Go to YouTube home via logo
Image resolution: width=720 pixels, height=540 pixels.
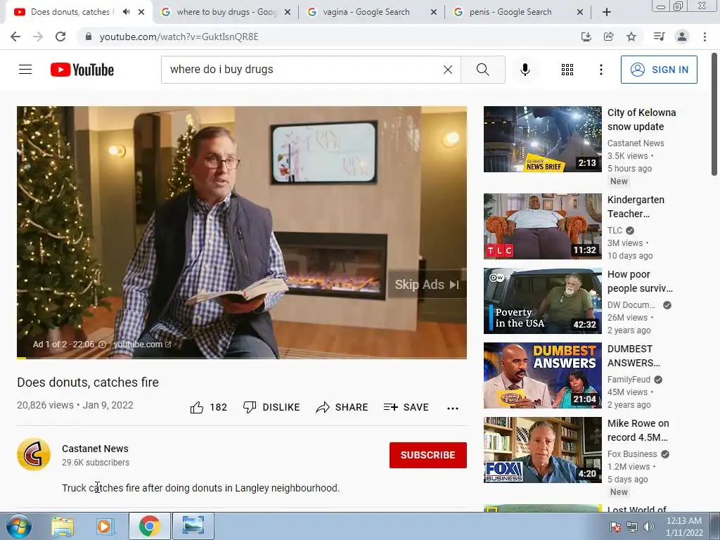(82, 70)
